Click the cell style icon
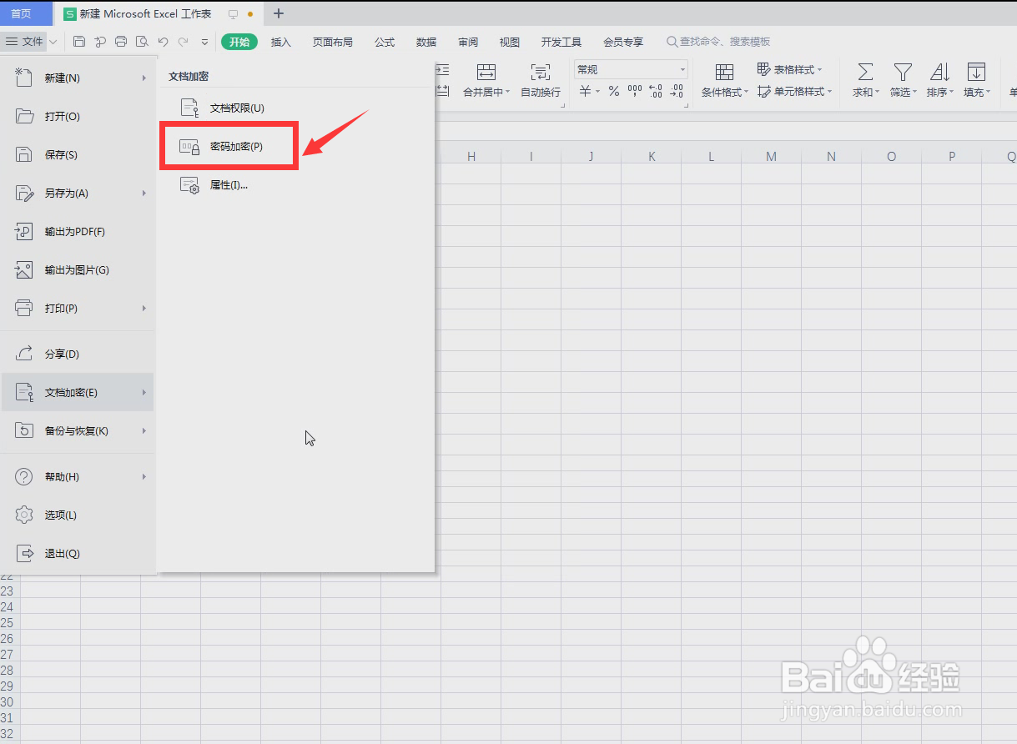1017x744 pixels. click(x=764, y=92)
